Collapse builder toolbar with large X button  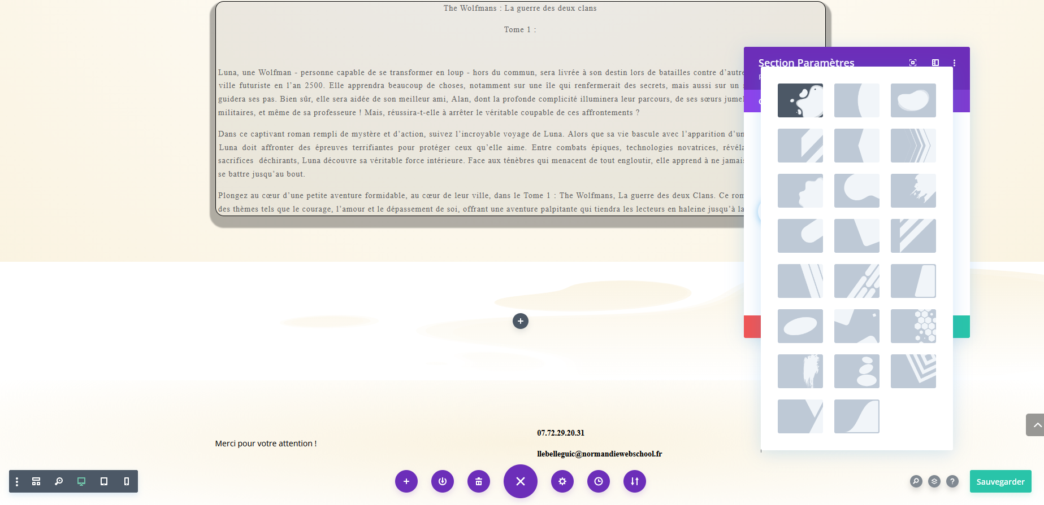click(521, 481)
